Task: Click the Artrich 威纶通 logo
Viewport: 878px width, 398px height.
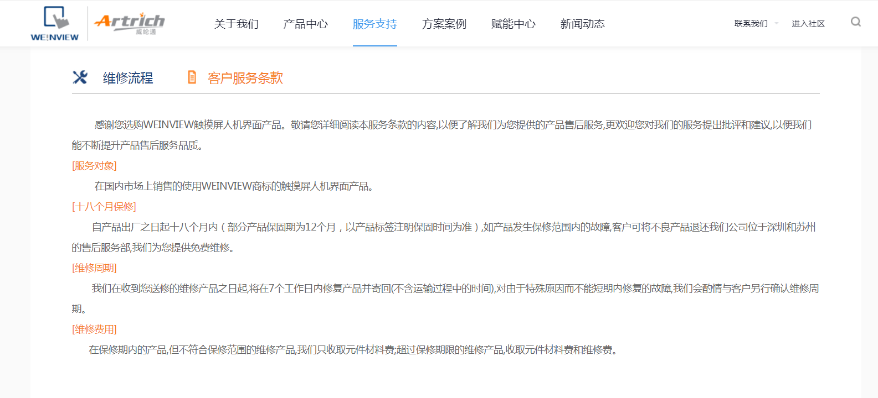Action: 130,24
